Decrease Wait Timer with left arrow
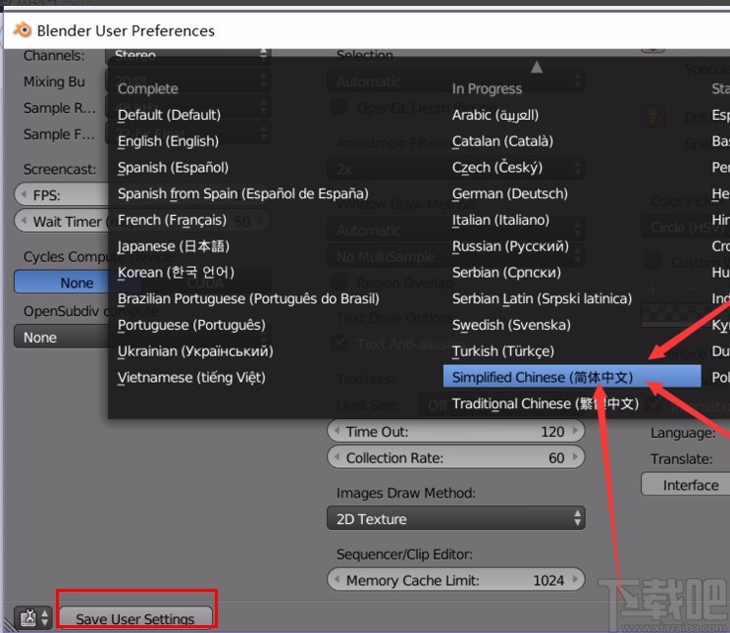 (24, 221)
